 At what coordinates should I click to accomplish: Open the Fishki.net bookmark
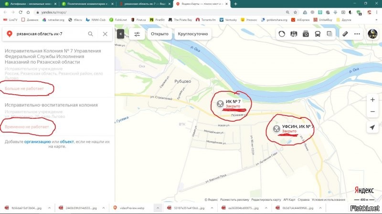(118, 20)
